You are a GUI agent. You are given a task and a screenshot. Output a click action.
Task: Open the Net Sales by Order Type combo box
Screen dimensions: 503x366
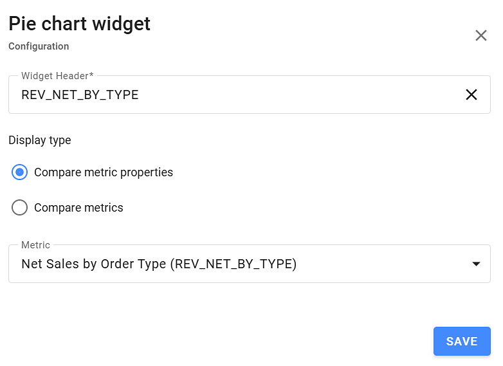(x=249, y=264)
